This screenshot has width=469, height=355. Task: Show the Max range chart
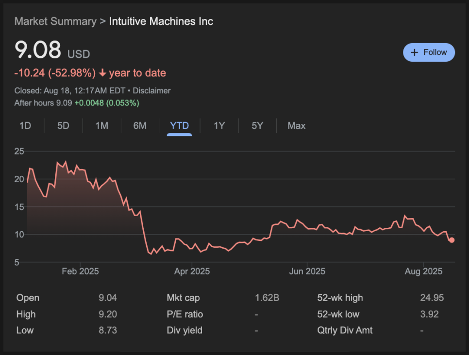pos(297,126)
